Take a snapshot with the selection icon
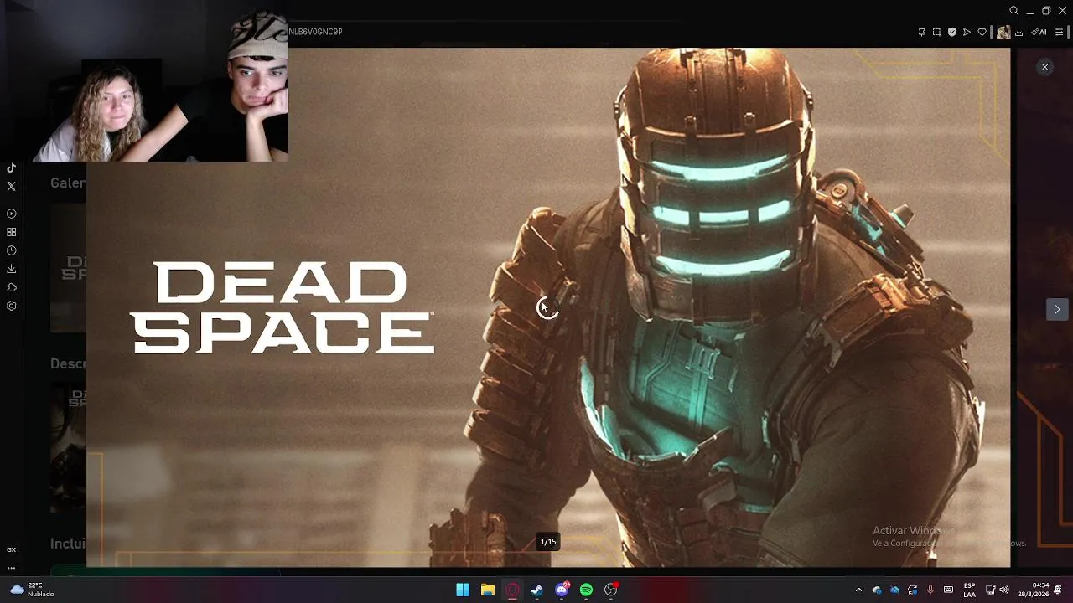Screen dimensions: 1073x603 [x=936, y=33]
